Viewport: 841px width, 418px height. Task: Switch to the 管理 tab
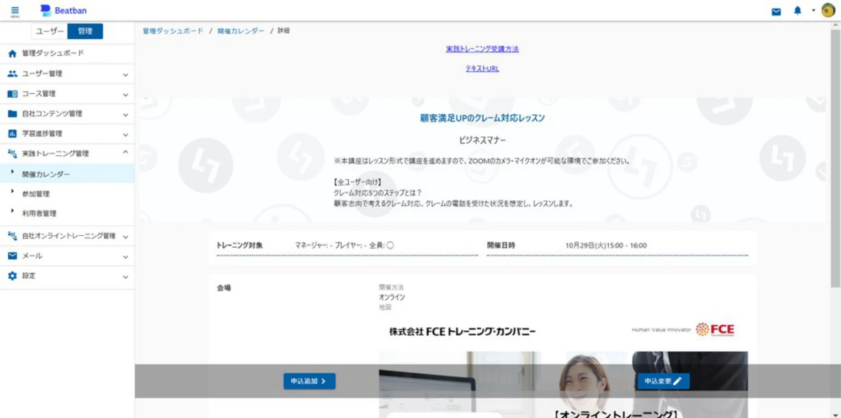click(85, 31)
